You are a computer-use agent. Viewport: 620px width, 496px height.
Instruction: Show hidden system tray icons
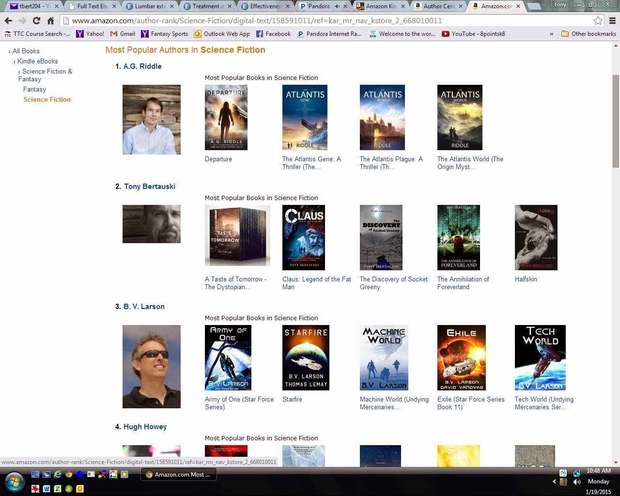pos(555,481)
